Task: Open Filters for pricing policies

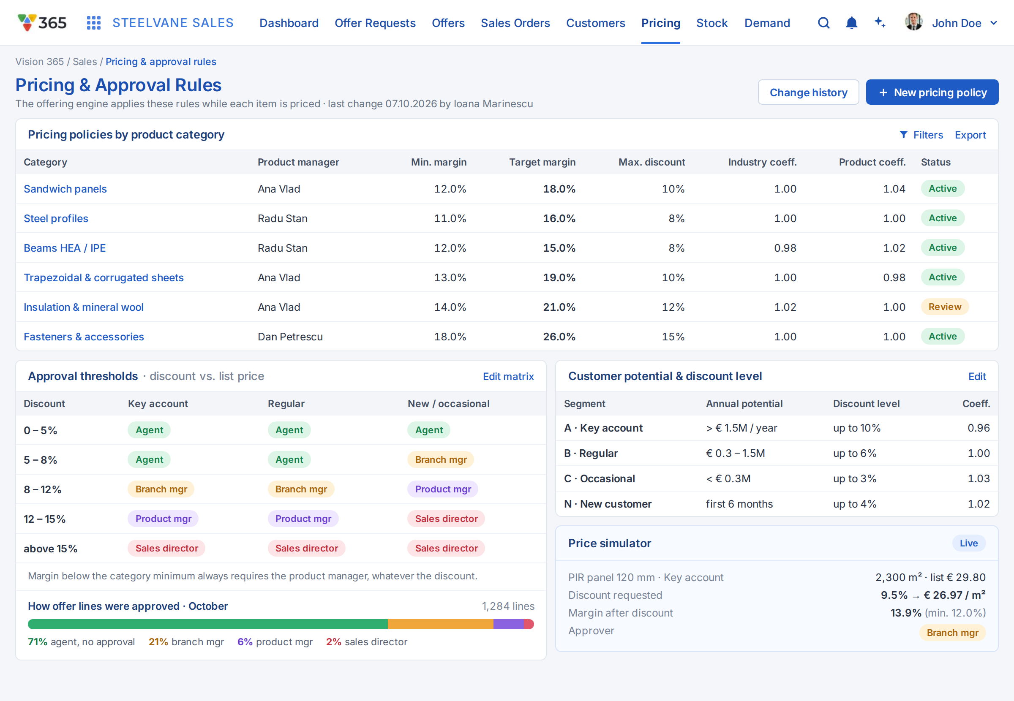Action: pos(921,135)
